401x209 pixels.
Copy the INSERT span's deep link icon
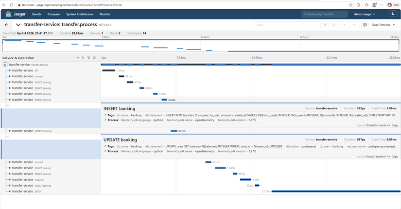(389, 125)
